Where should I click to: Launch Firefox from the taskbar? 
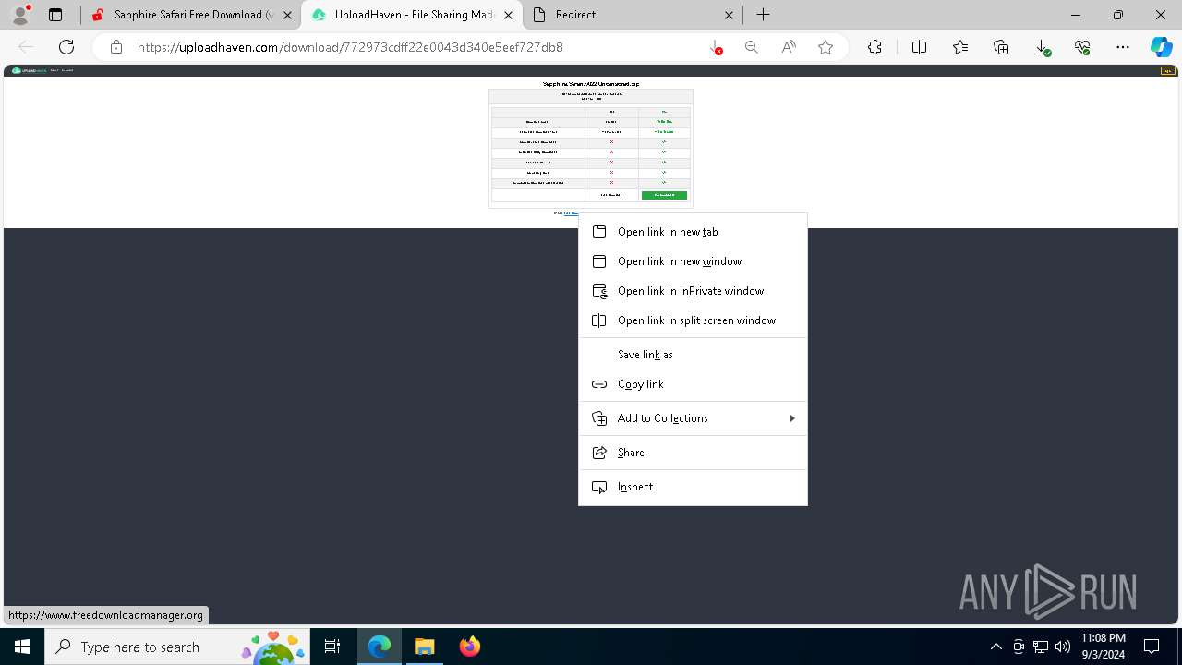click(469, 647)
